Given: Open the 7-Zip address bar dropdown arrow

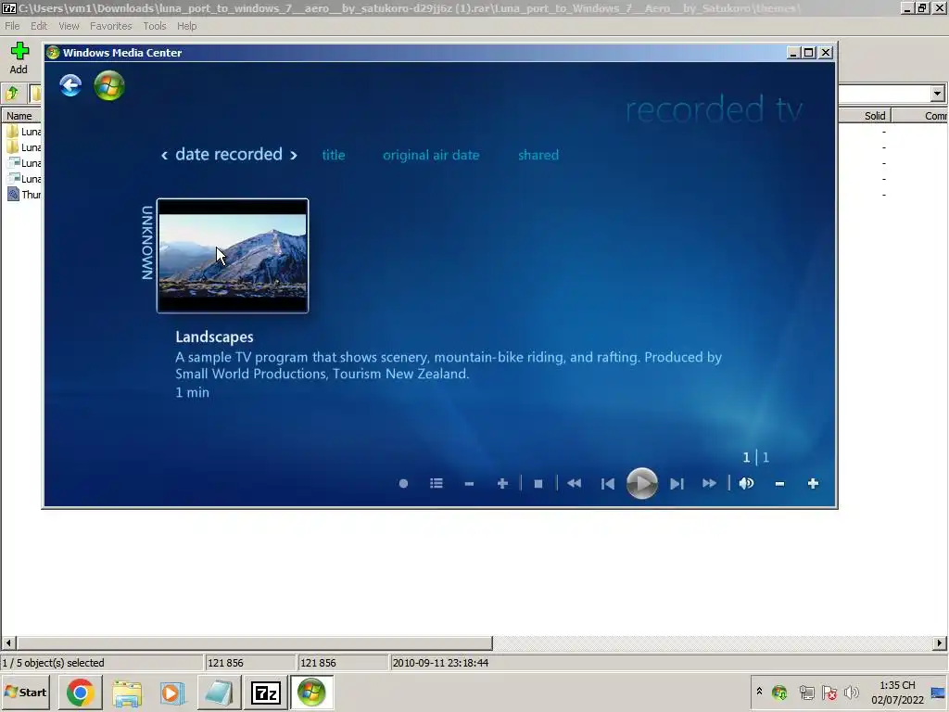Looking at the screenshot, I should pyautogui.click(x=938, y=94).
